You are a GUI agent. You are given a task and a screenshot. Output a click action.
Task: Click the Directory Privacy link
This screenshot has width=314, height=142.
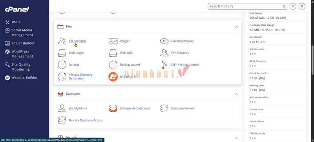[183, 41]
